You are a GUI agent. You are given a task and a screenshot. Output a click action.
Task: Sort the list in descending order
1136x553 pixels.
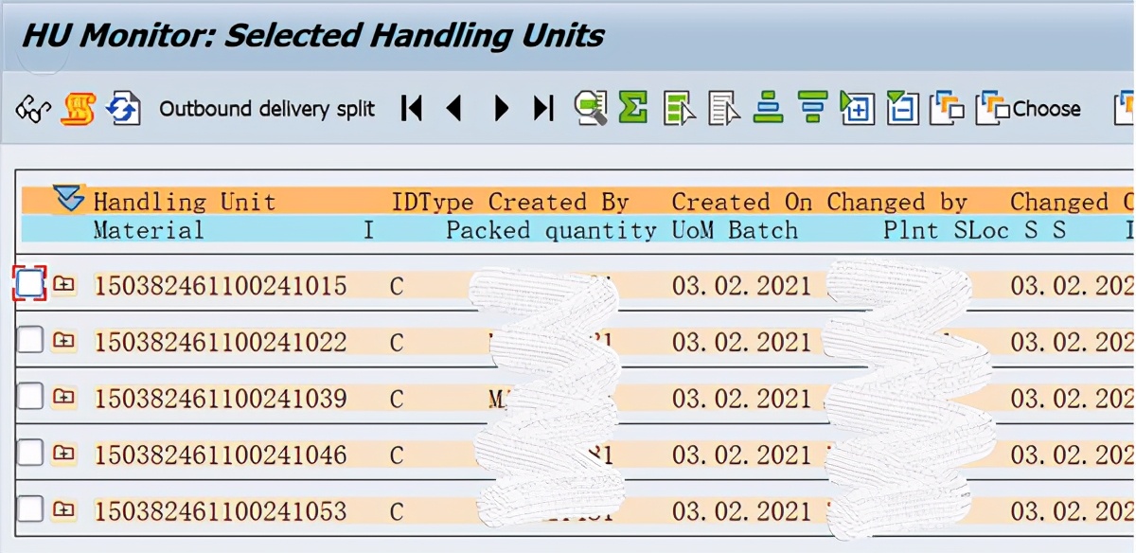tap(812, 107)
